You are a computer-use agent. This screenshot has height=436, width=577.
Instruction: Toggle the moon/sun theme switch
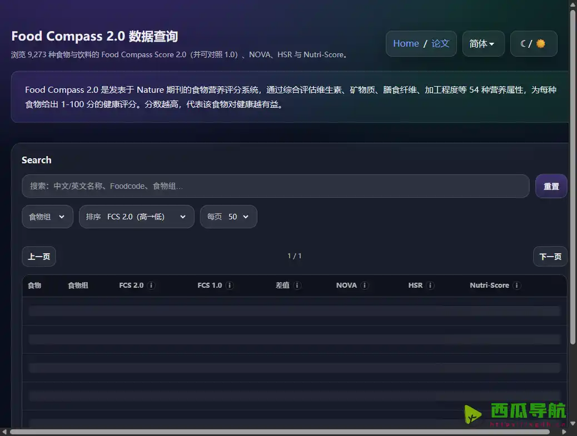[x=533, y=44]
